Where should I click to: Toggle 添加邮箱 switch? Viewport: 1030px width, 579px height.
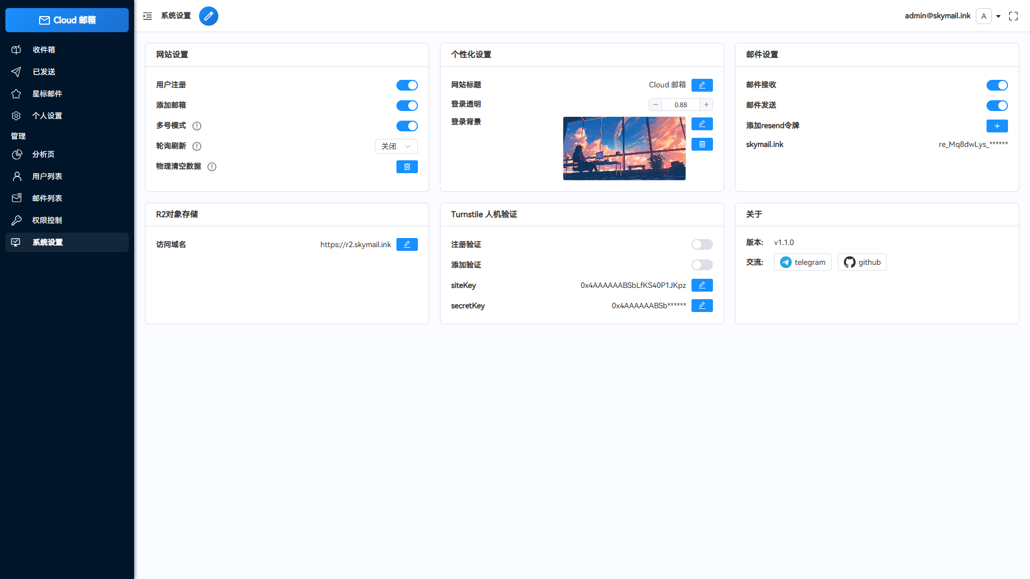(x=407, y=106)
